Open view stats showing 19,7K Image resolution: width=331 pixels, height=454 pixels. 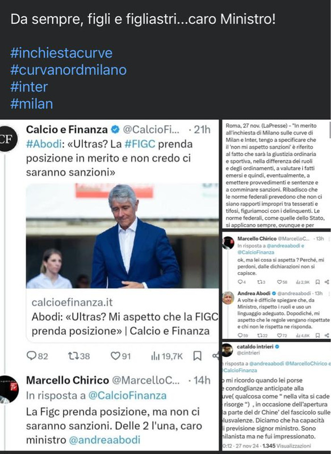(x=167, y=356)
